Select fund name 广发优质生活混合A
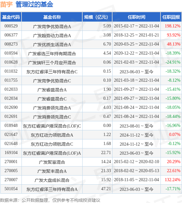The image size is (182, 203). (52, 45)
